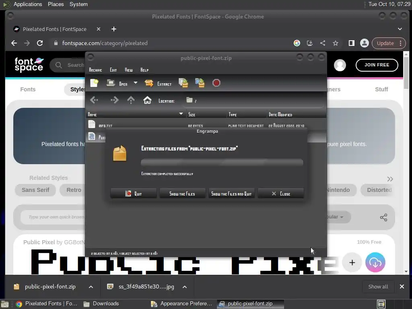Open the Fonts tab on FontSpace
Image resolution: width=412 pixels, height=309 pixels.
coord(28,89)
